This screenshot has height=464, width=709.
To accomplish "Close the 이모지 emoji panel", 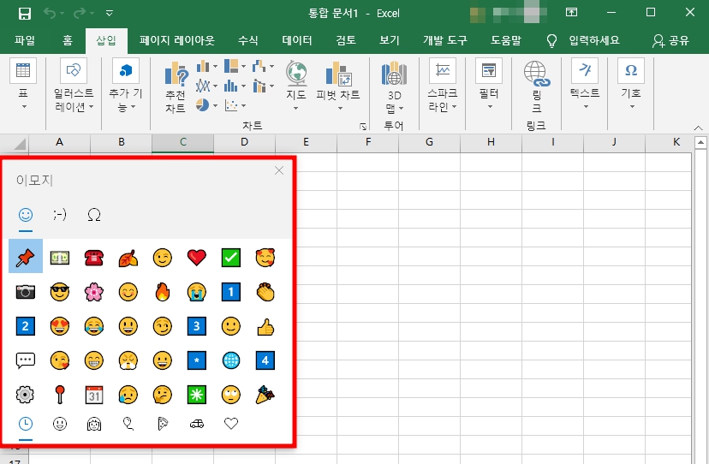I will [x=279, y=170].
